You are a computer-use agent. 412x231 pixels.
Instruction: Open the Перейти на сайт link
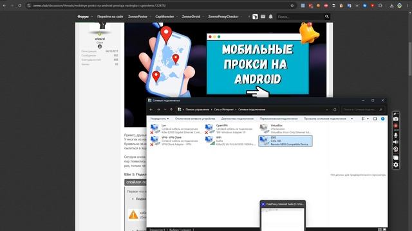(x=110, y=17)
